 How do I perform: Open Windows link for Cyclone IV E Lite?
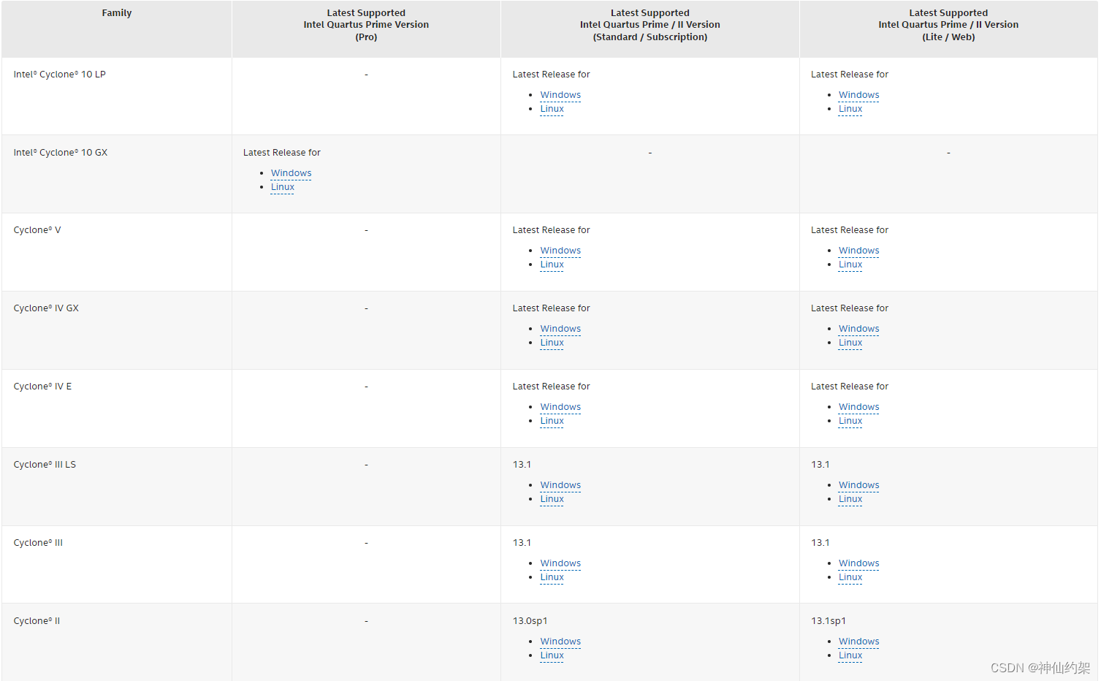pos(858,407)
